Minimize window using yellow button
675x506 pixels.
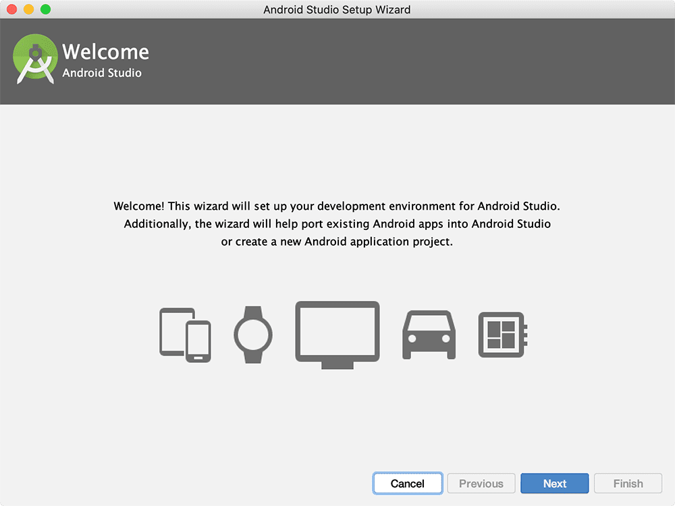click(29, 9)
